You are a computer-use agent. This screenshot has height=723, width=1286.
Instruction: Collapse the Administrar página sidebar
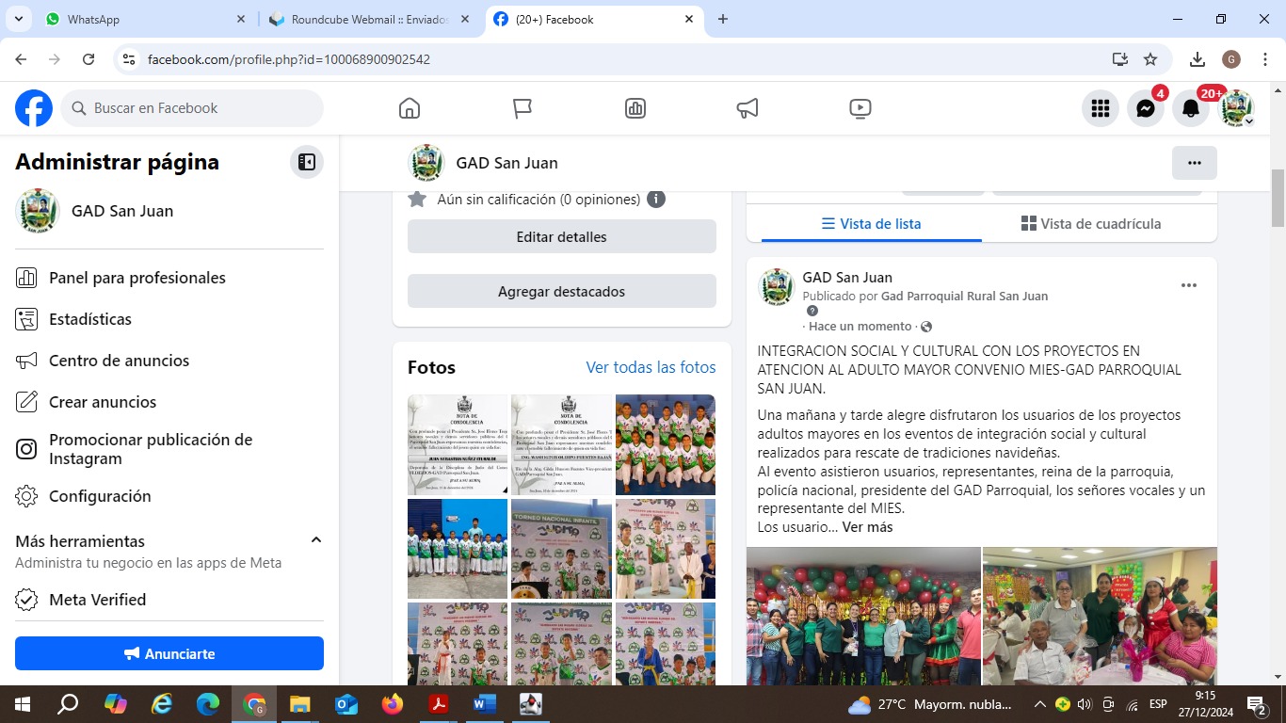point(307,162)
